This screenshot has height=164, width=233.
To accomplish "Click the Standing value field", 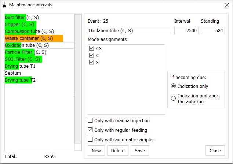I will click(x=212, y=31).
